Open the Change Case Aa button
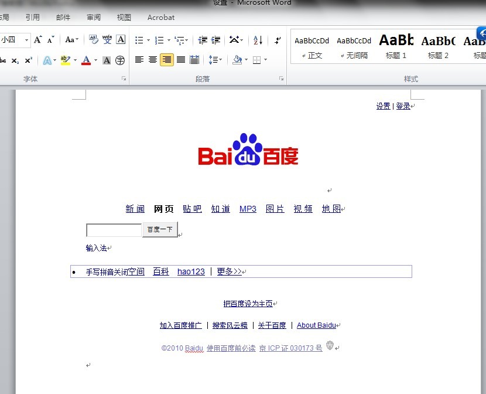This screenshot has height=394, width=486. coord(71,40)
